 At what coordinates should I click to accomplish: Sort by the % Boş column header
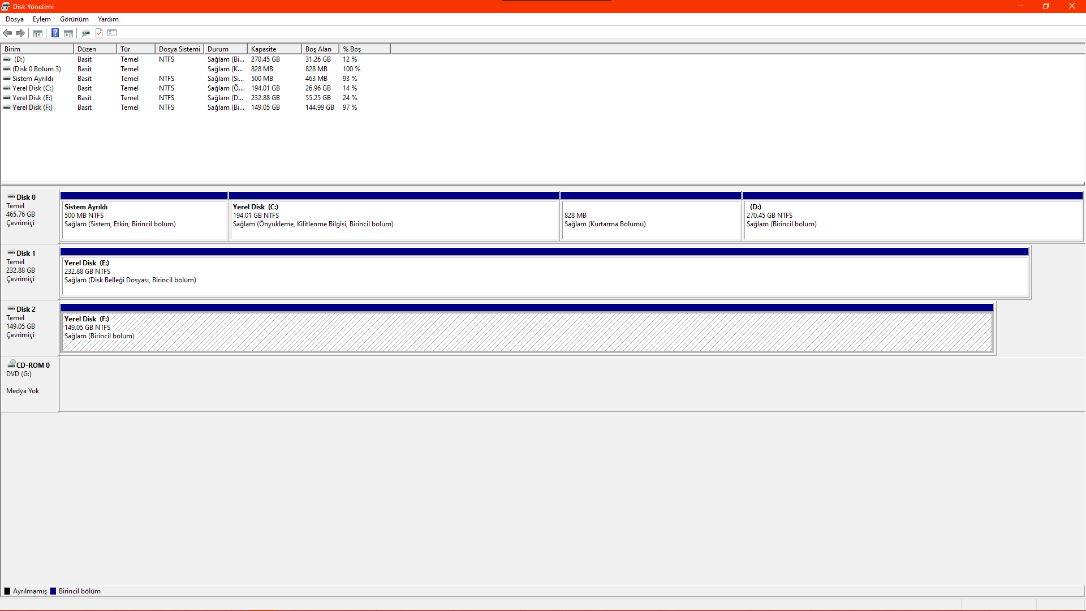pos(365,49)
